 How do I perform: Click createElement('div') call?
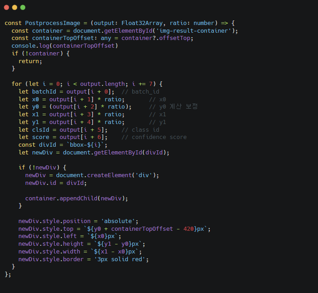click(121, 175)
